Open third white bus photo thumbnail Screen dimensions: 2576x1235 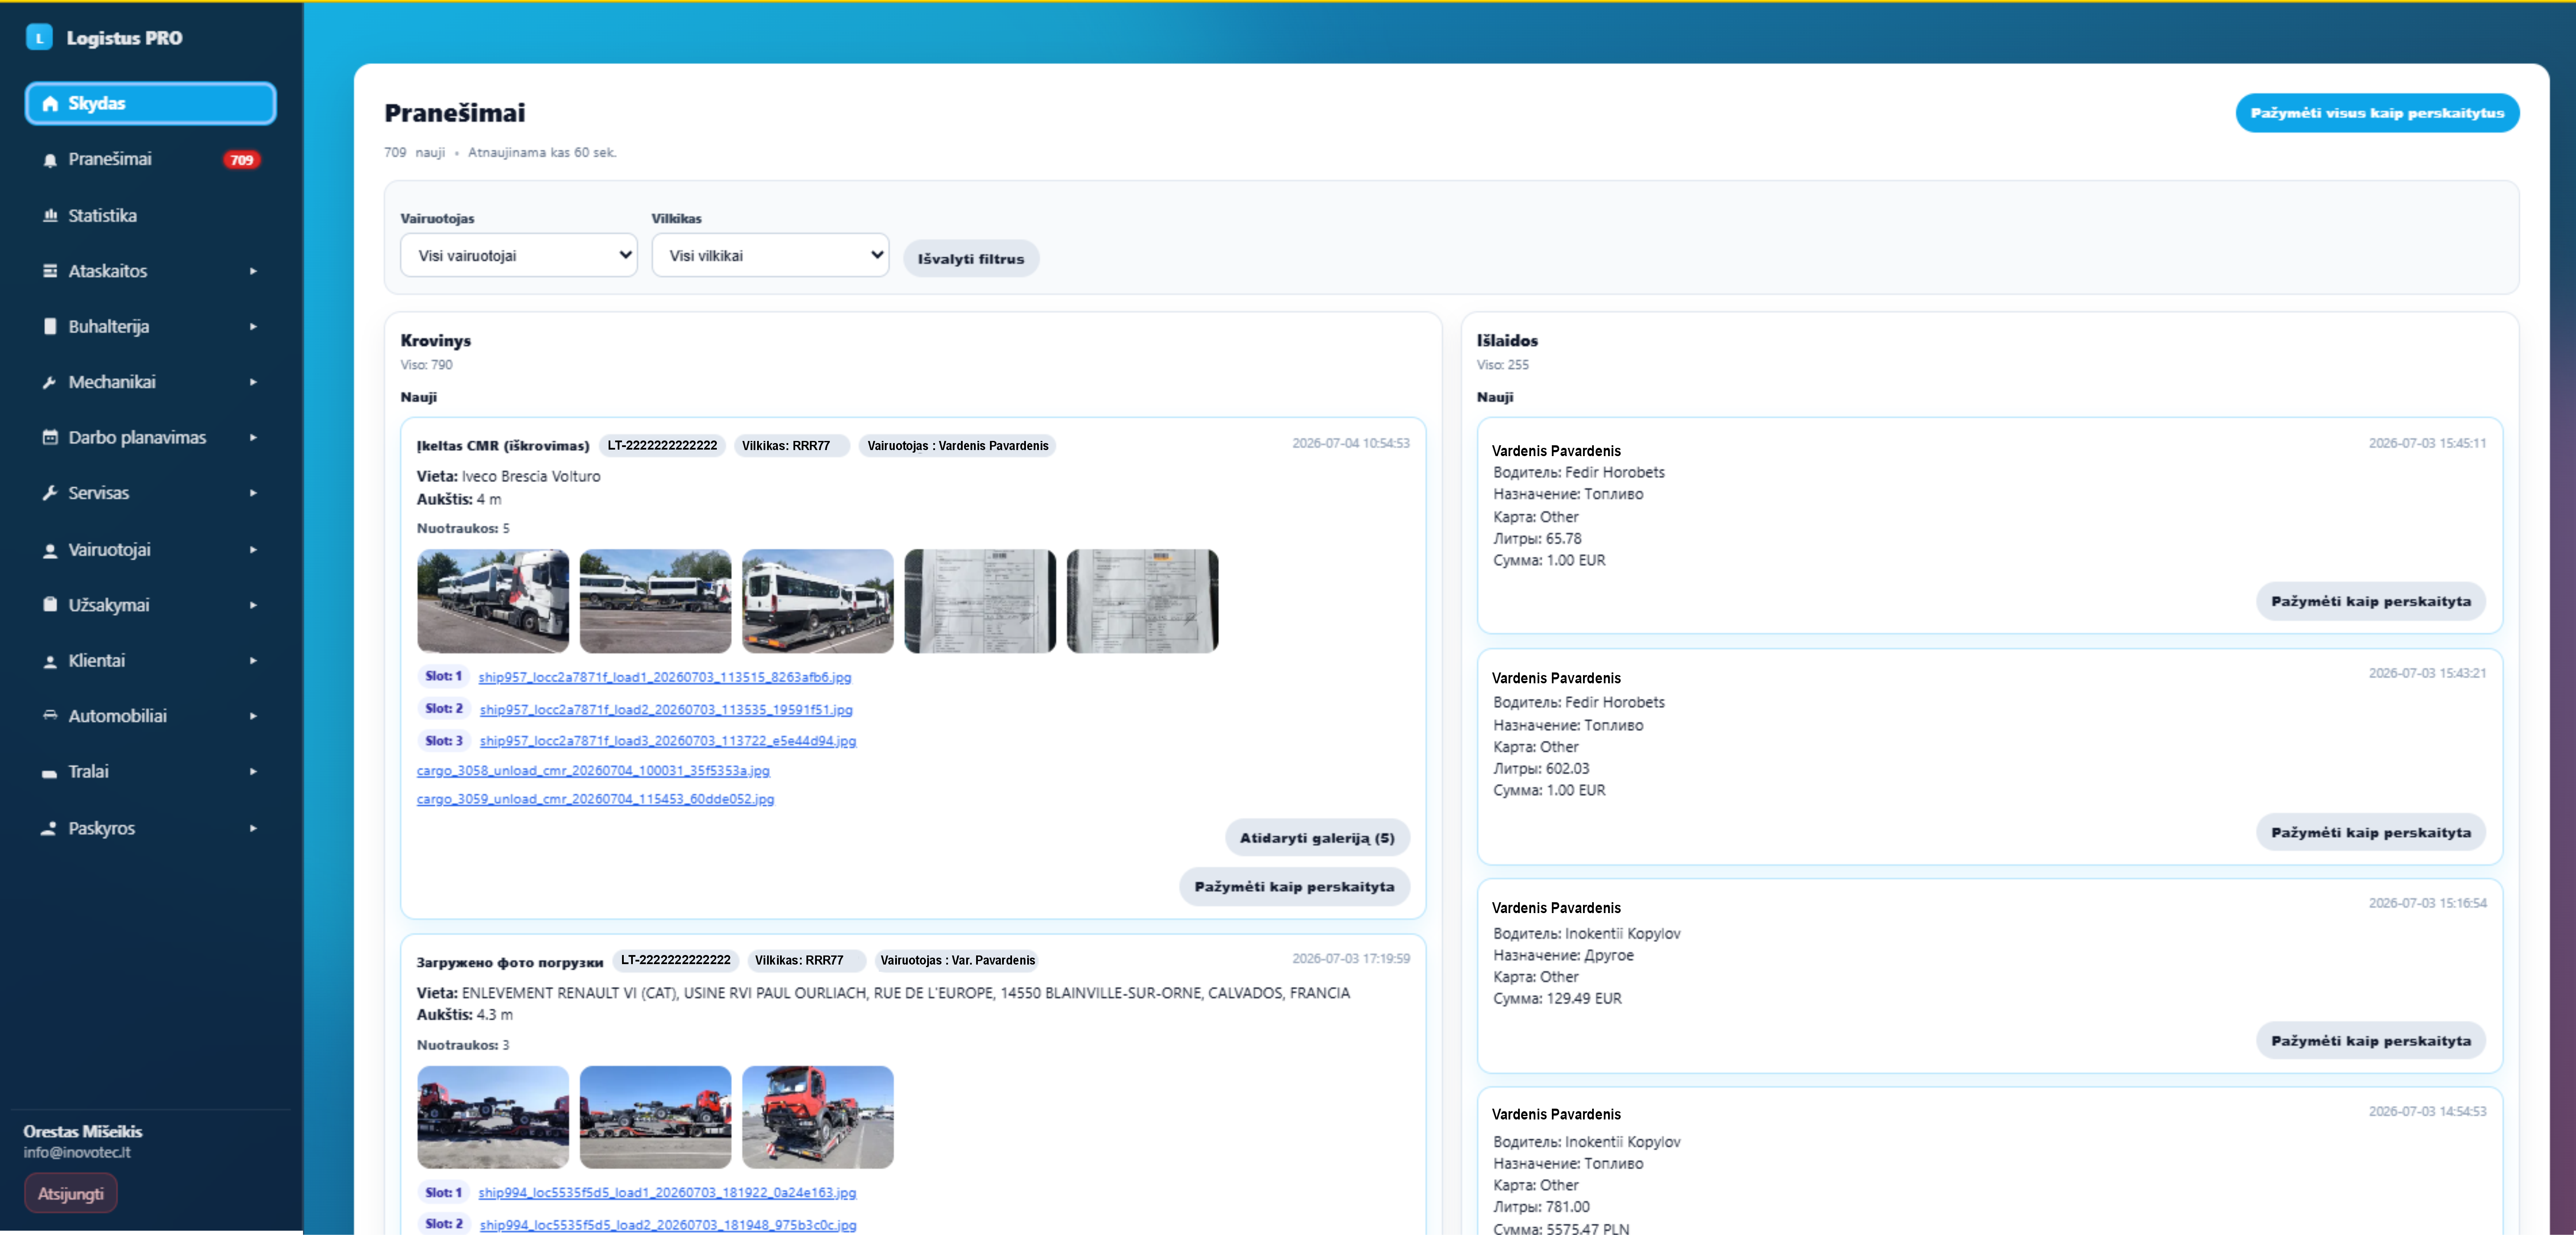[818, 601]
